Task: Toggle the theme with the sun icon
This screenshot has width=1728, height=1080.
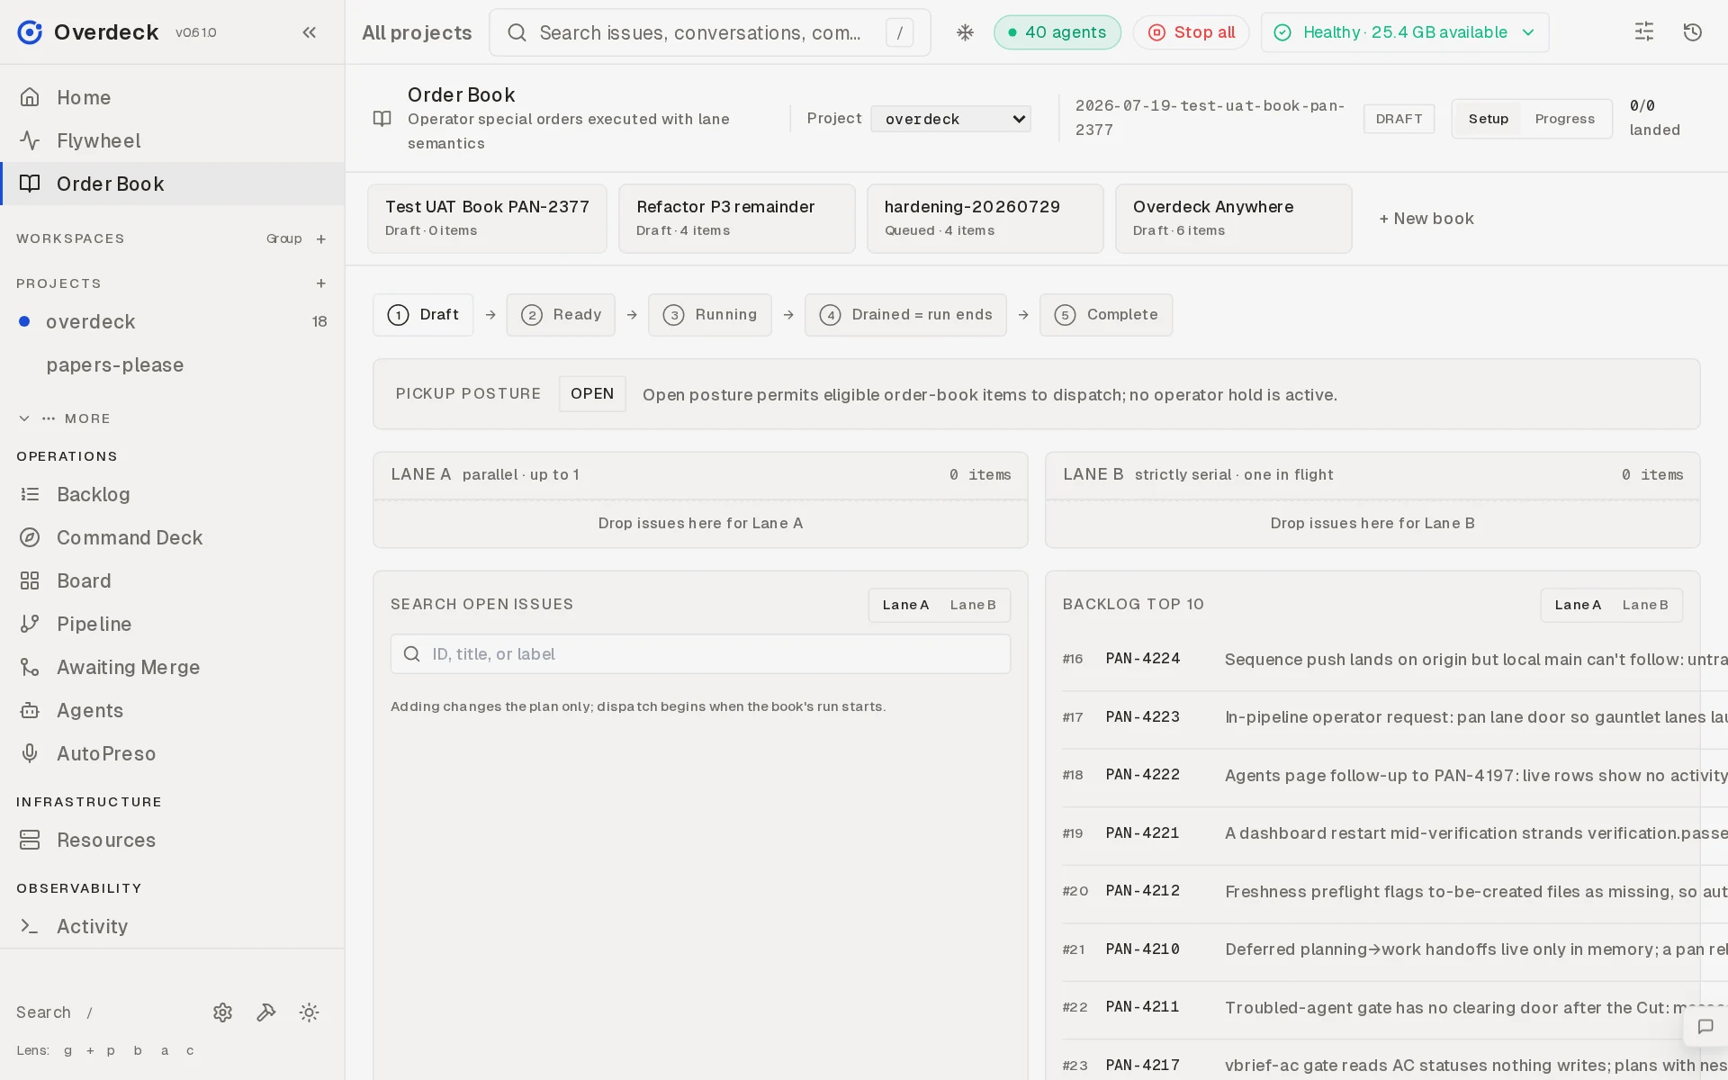Action: [310, 1012]
